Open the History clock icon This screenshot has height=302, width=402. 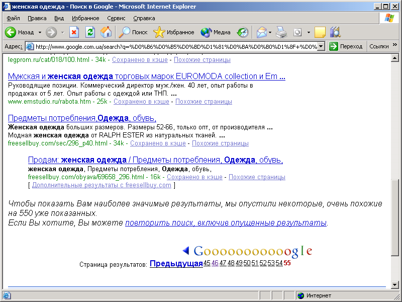tap(243, 32)
